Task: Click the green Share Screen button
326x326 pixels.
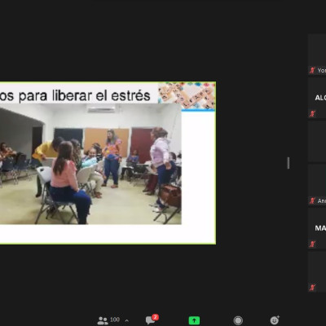Action: (194, 320)
